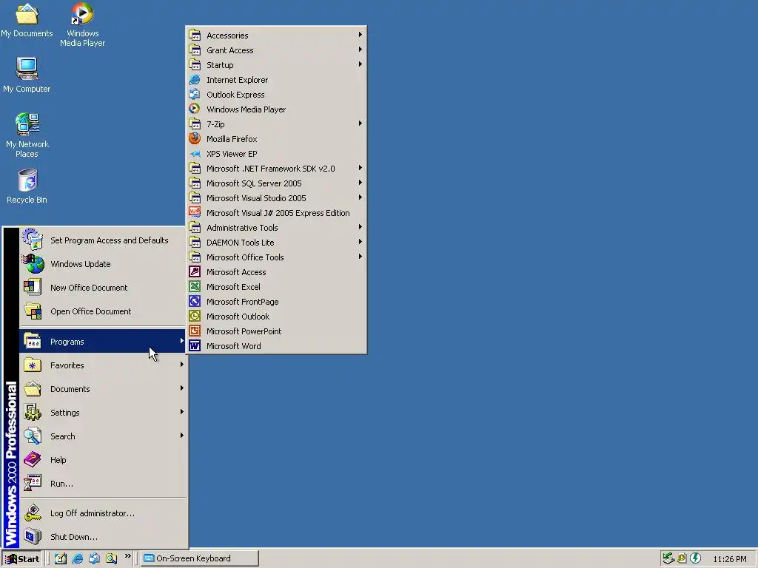Click the Mozilla Firefox icon in Programs menu
Image resolution: width=758 pixels, height=568 pixels.
coord(195,138)
